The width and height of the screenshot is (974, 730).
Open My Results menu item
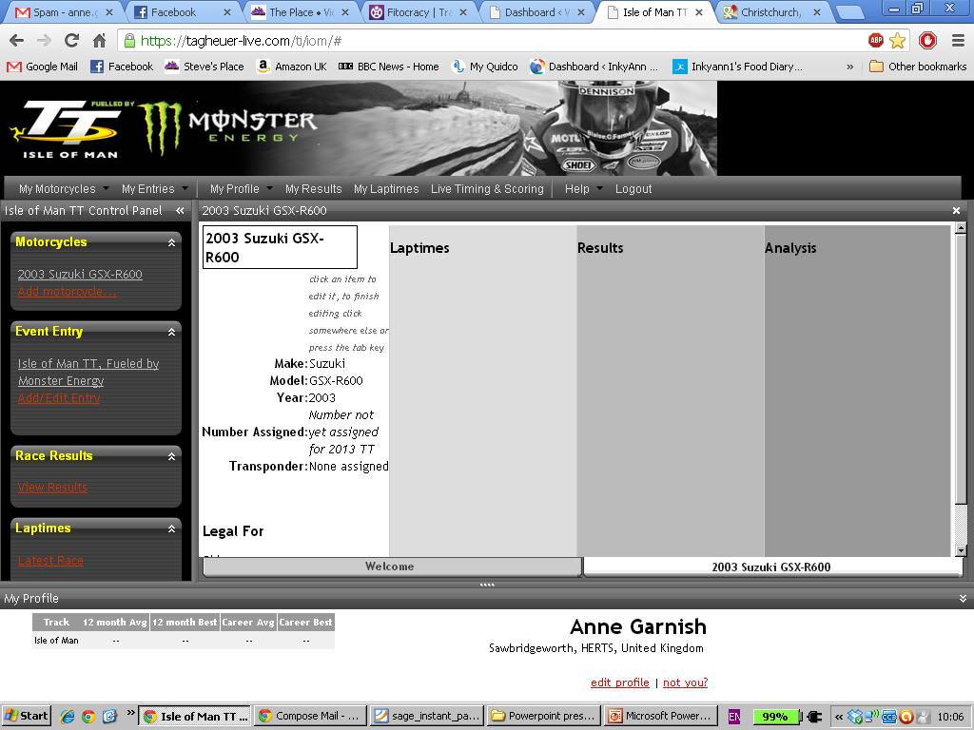click(314, 189)
